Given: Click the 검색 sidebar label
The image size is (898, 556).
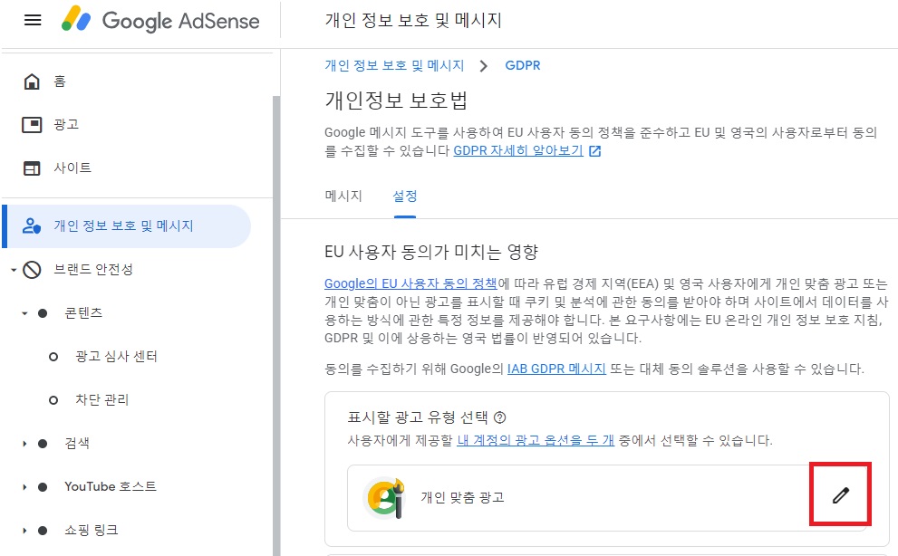Looking at the screenshot, I should pos(77,443).
